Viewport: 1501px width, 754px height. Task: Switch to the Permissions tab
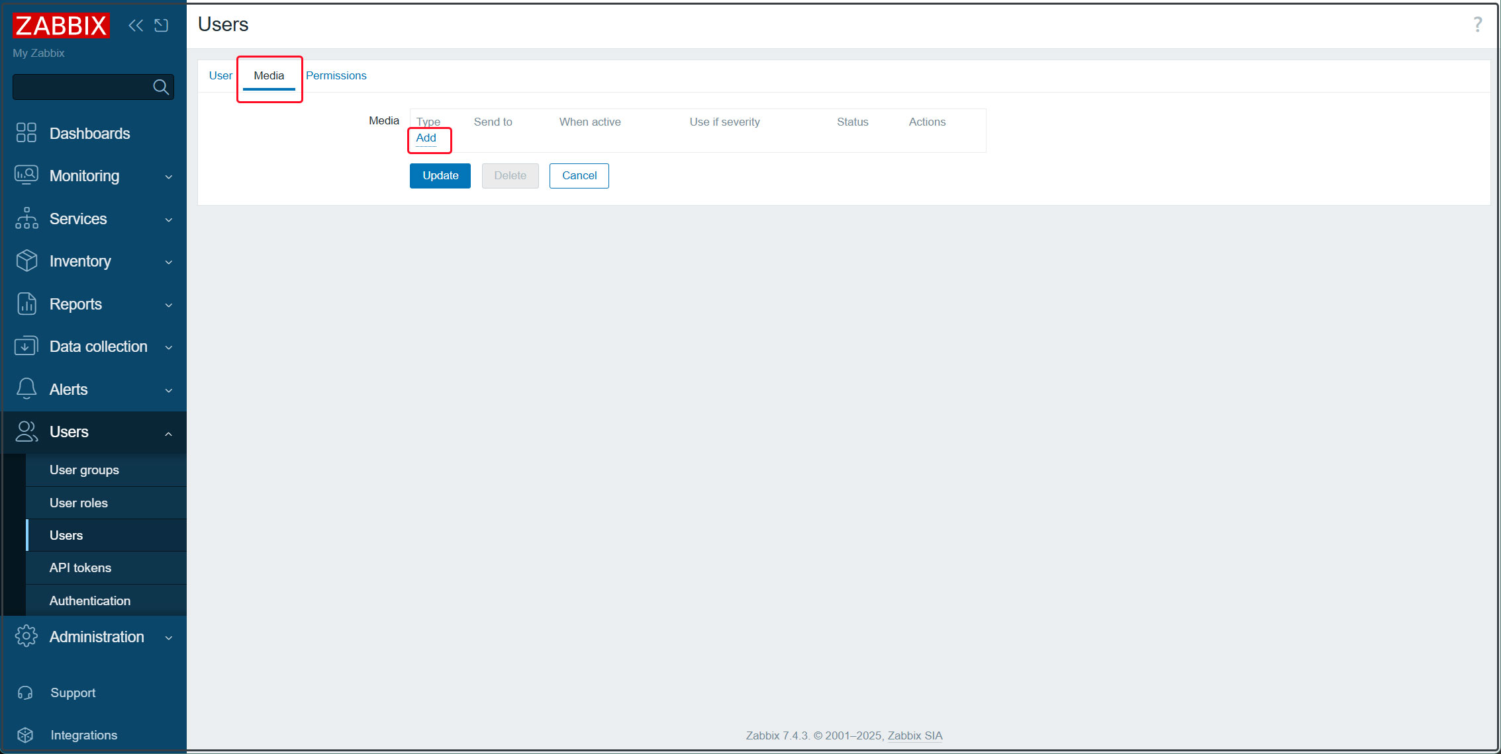[336, 75]
